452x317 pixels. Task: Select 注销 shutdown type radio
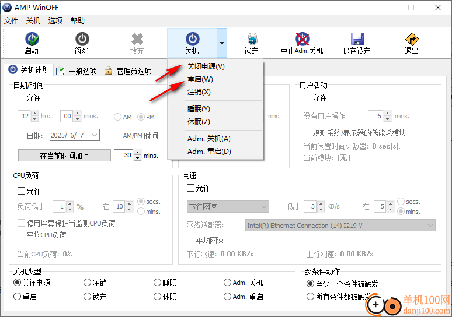coord(87,283)
